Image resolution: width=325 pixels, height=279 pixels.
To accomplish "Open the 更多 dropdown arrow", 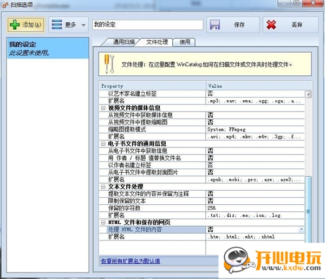I will coord(83,25).
